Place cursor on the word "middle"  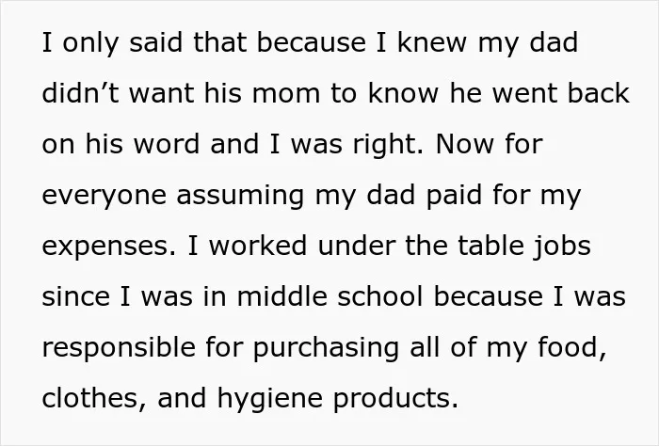[x=282, y=296]
